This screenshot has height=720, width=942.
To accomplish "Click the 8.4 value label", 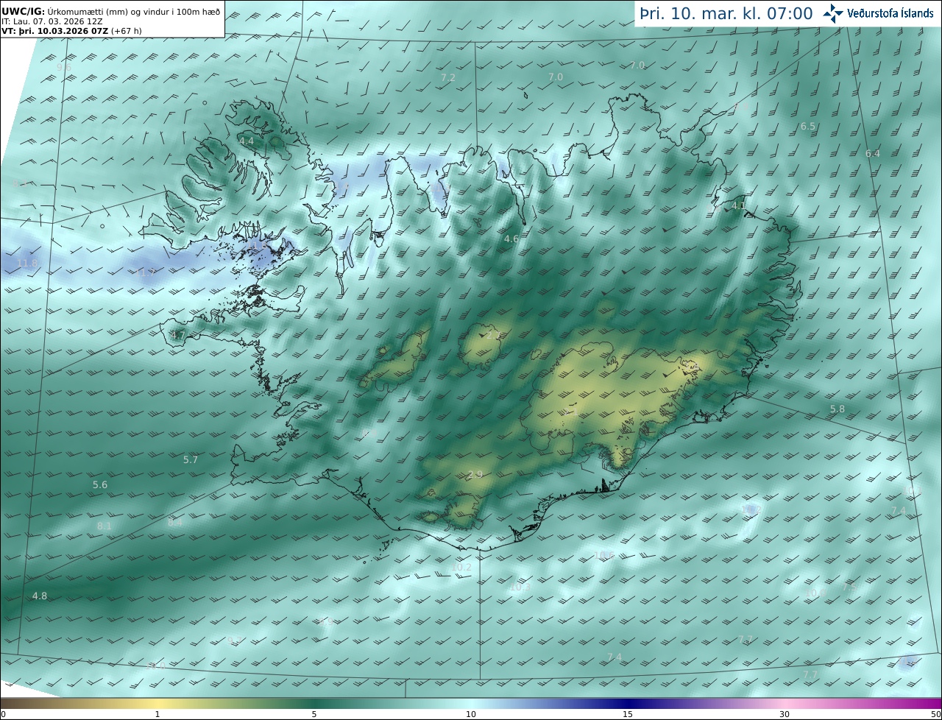I will click(174, 522).
